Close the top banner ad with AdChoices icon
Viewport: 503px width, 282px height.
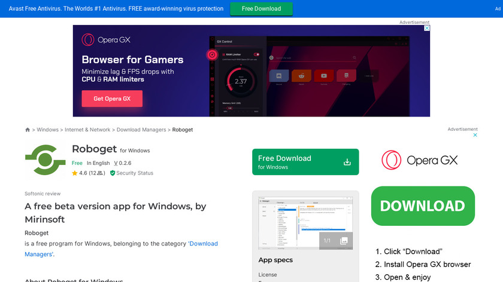point(427,28)
